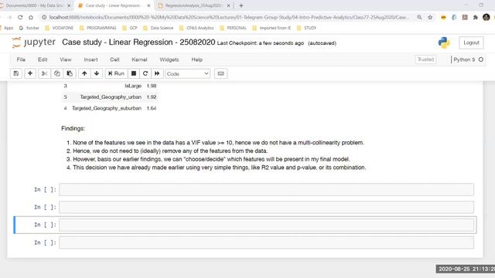Click the Jupyter save and checkpoint icon
Viewport: 495px width, 278px height.
point(15,73)
